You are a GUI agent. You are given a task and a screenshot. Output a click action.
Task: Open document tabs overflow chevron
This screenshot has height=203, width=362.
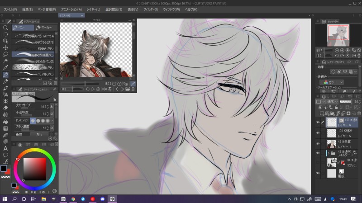309,15
